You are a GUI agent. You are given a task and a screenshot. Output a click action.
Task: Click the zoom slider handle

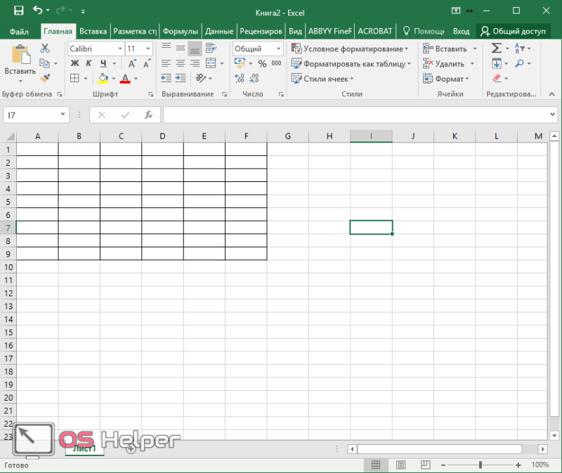481,465
